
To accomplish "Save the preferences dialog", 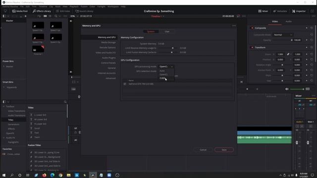I will [x=224, y=150].
